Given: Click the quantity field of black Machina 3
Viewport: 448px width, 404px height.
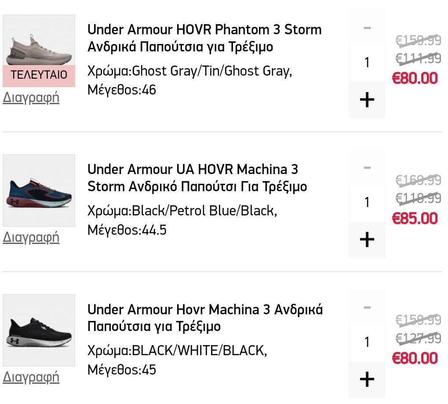Looking at the screenshot, I should 367,342.
